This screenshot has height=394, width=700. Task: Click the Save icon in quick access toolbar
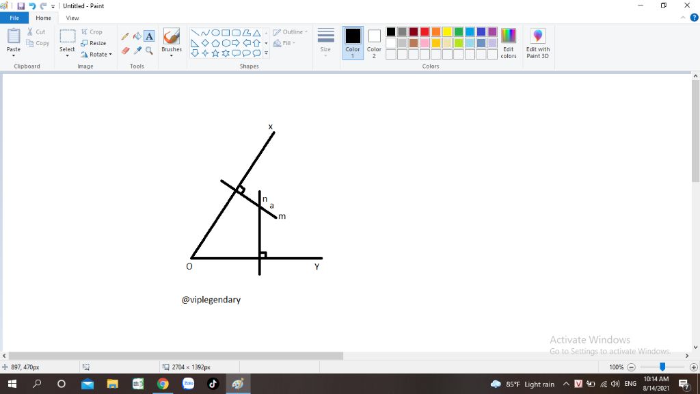[x=21, y=5]
